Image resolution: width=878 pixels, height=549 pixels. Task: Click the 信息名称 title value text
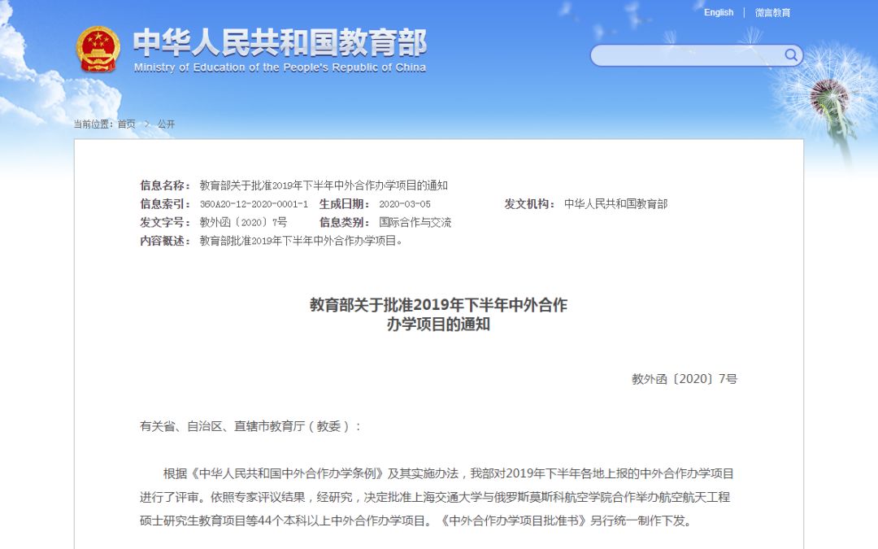(x=324, y=185)
